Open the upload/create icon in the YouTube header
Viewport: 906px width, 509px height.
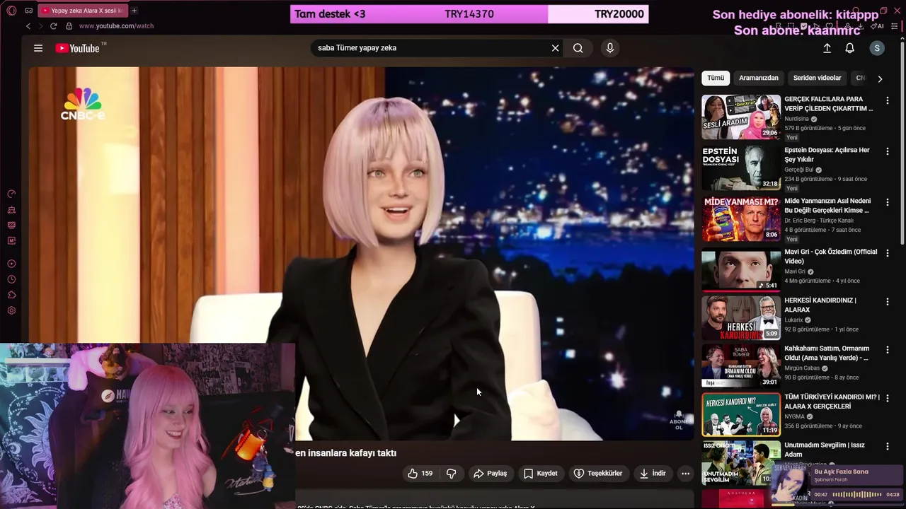point(827,48)
